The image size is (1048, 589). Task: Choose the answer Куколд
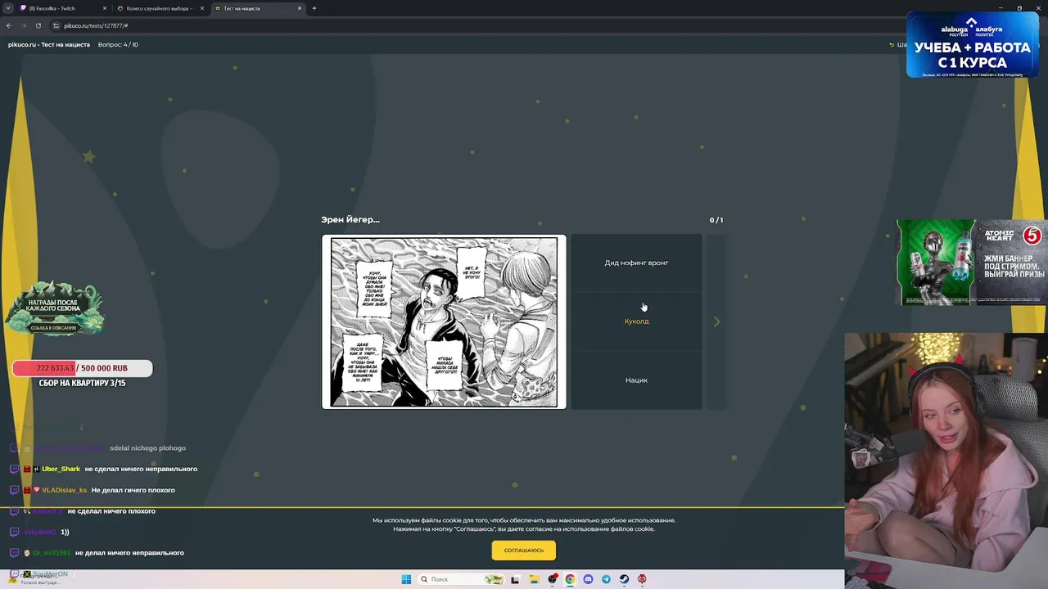click(x=636, y=321)
